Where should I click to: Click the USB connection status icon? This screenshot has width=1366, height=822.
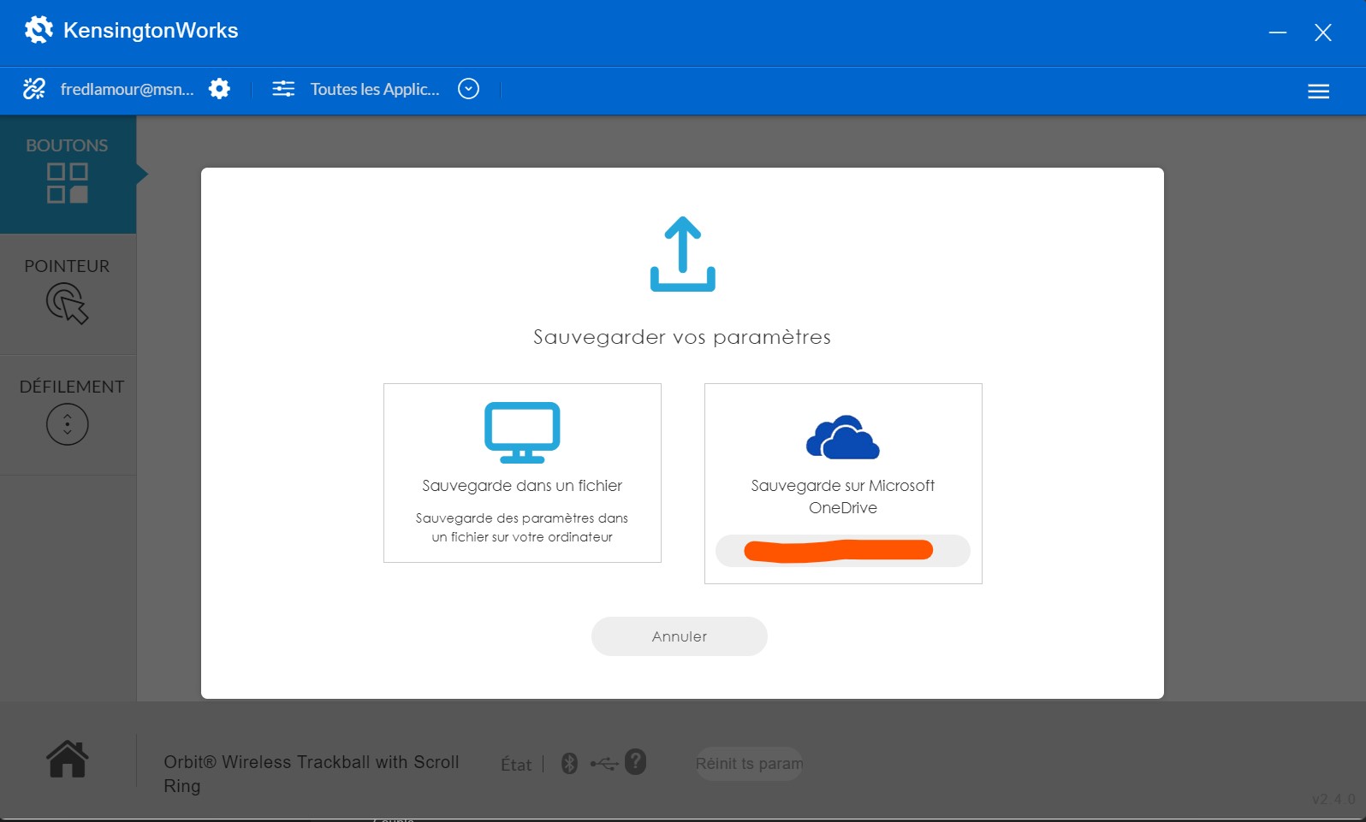point(604,763)
